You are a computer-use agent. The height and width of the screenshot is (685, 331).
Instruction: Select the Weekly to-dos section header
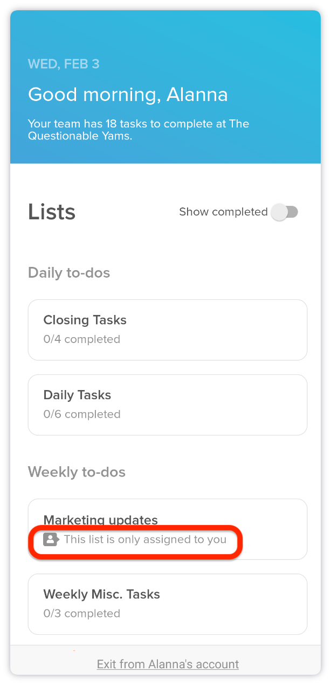point(76,472)
